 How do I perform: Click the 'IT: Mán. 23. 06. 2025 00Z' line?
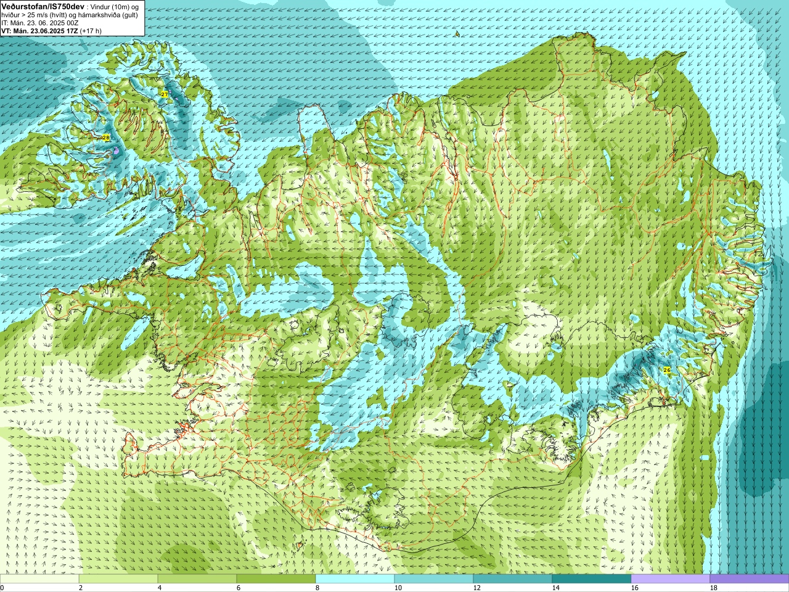40,22
